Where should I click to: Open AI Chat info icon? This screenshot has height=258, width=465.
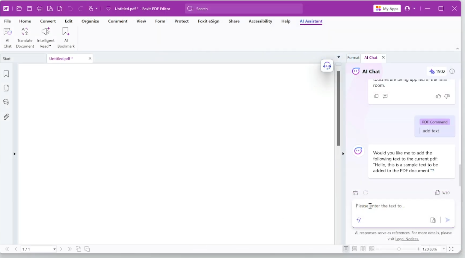tap(452, 71)
